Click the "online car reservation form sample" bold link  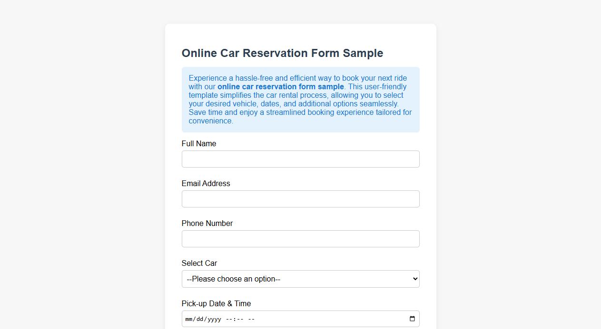tap(281, 86)
